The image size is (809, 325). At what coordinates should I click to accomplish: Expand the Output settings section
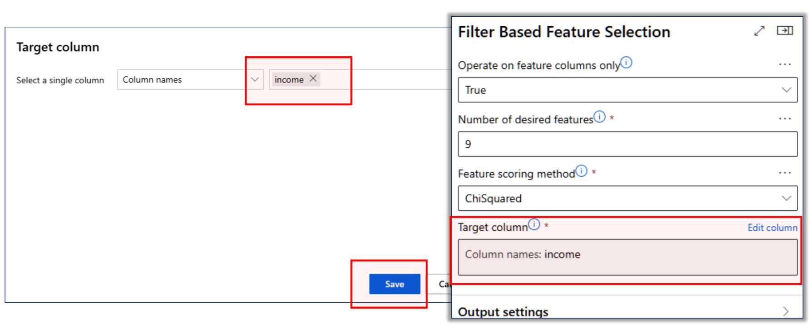tap(627, 311)
